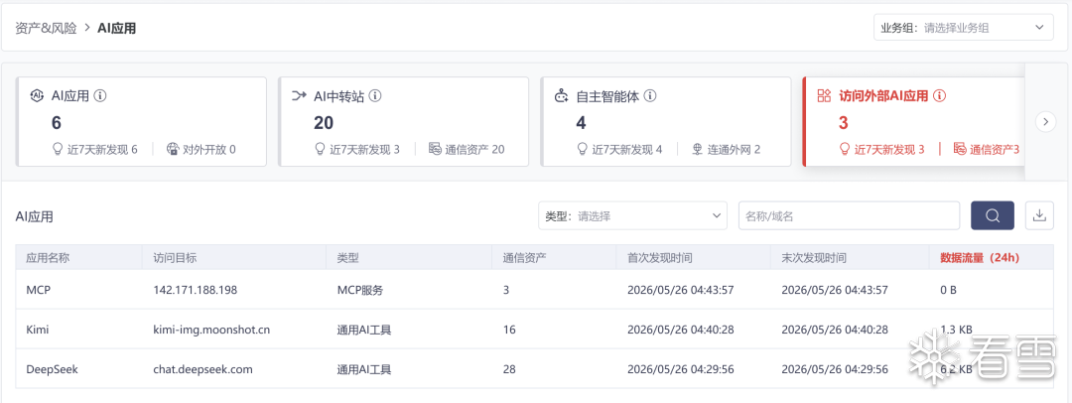Click 通信资产 20 stat text
Viewport: 1072px width, 403px height.
pyautogui.click(x=475, y=149)
